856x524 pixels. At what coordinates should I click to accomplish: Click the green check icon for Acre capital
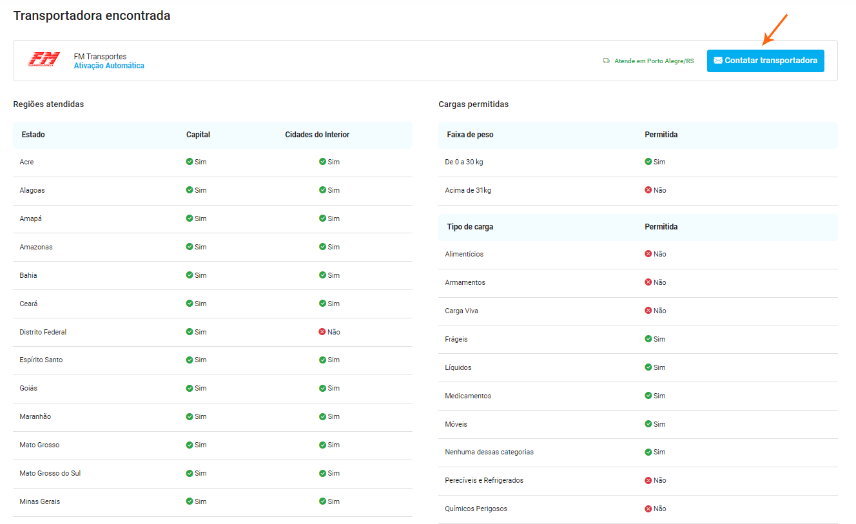(190, 162)
